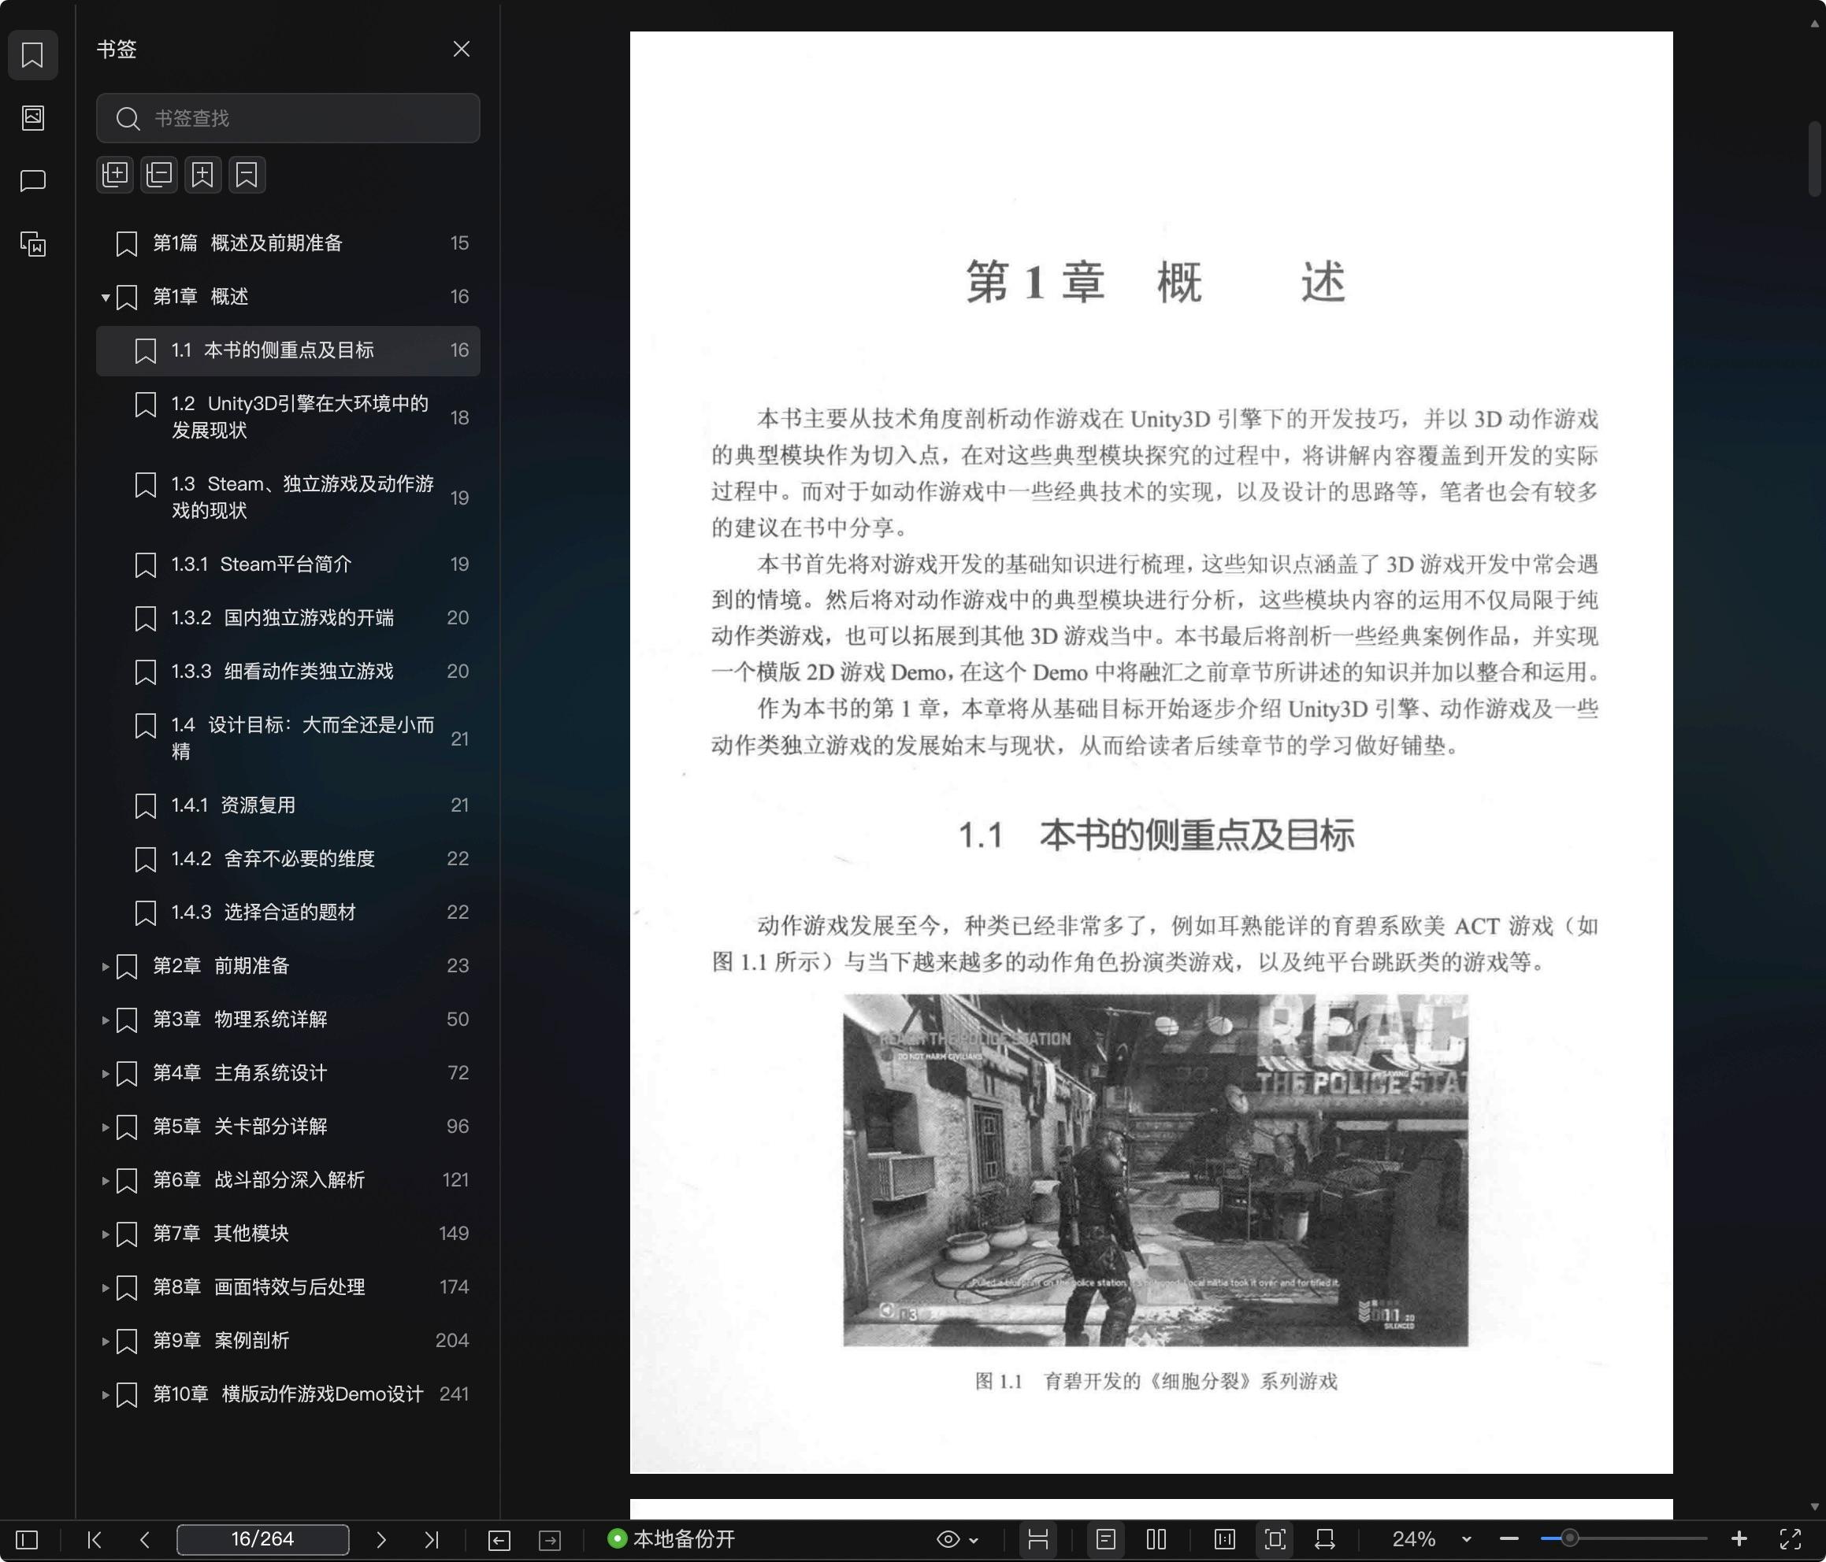Expand the 第5章 关卡部分详解 bookmark
The width and height of the screenshot is (1826, 1562).
105,1127
